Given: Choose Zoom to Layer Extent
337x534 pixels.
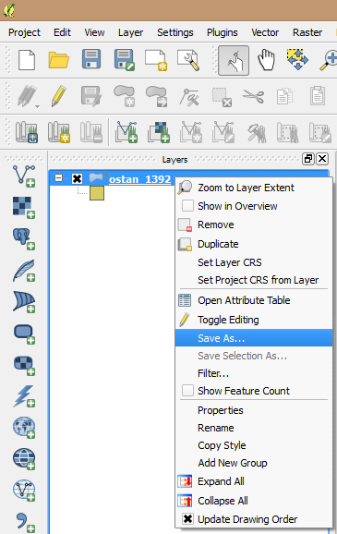Looking at the screenshot, I should pos(254,188).
